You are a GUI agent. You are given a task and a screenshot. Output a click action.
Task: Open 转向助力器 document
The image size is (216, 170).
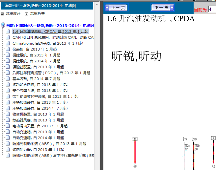[x=38, y=150]
